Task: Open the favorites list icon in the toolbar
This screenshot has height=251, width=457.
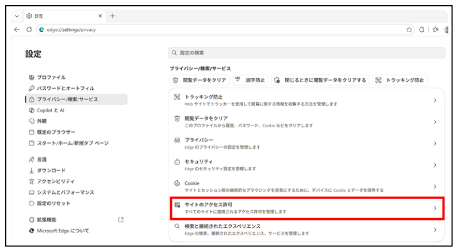Action: [x=435, y=29]
